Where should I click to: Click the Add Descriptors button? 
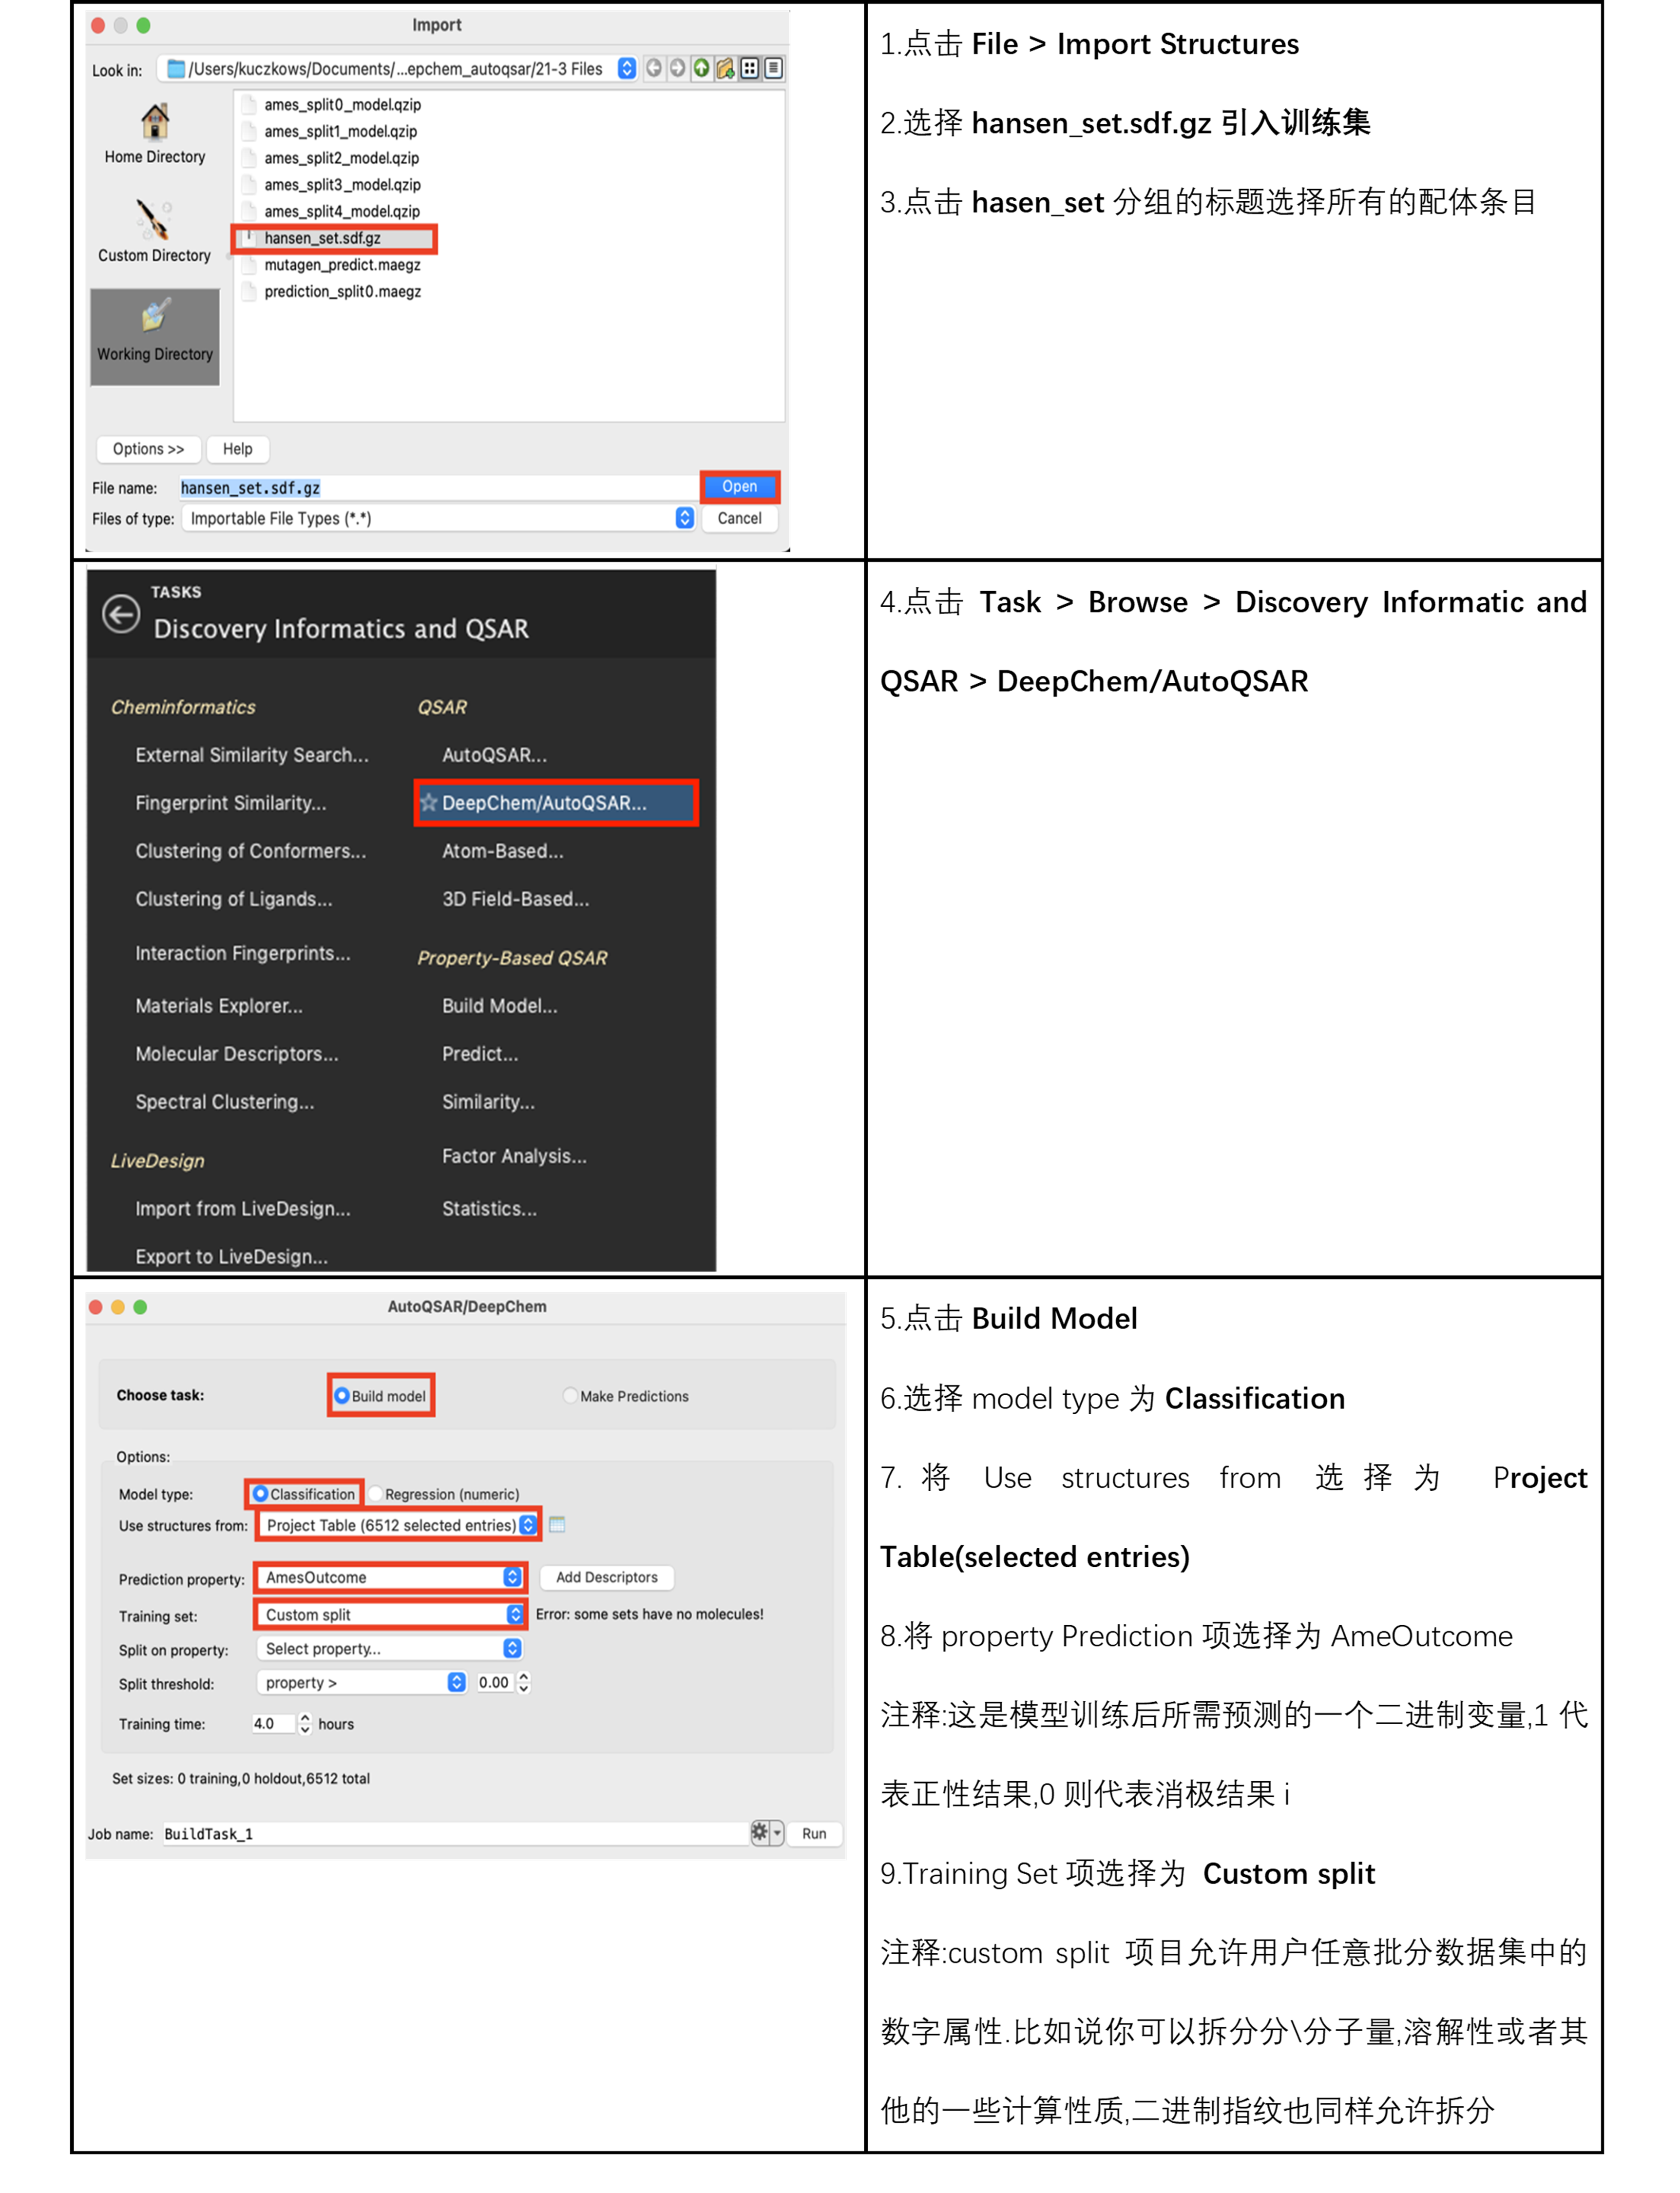(606, 1577)
